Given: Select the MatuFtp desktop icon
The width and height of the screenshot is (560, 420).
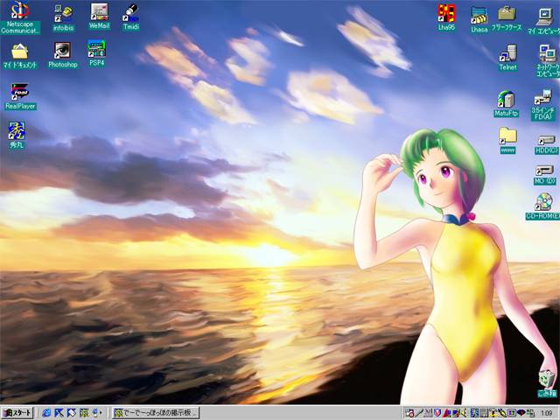Looking at the screenshot, I should (x=507, y=99).
